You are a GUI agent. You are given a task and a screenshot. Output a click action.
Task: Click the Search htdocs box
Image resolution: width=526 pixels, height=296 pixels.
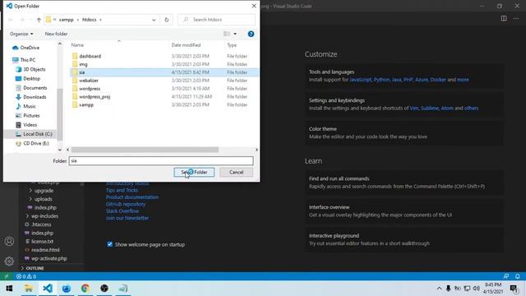pos(216,20)
